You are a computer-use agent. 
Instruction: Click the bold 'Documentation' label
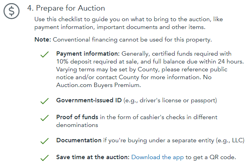[x=79, y=140]
